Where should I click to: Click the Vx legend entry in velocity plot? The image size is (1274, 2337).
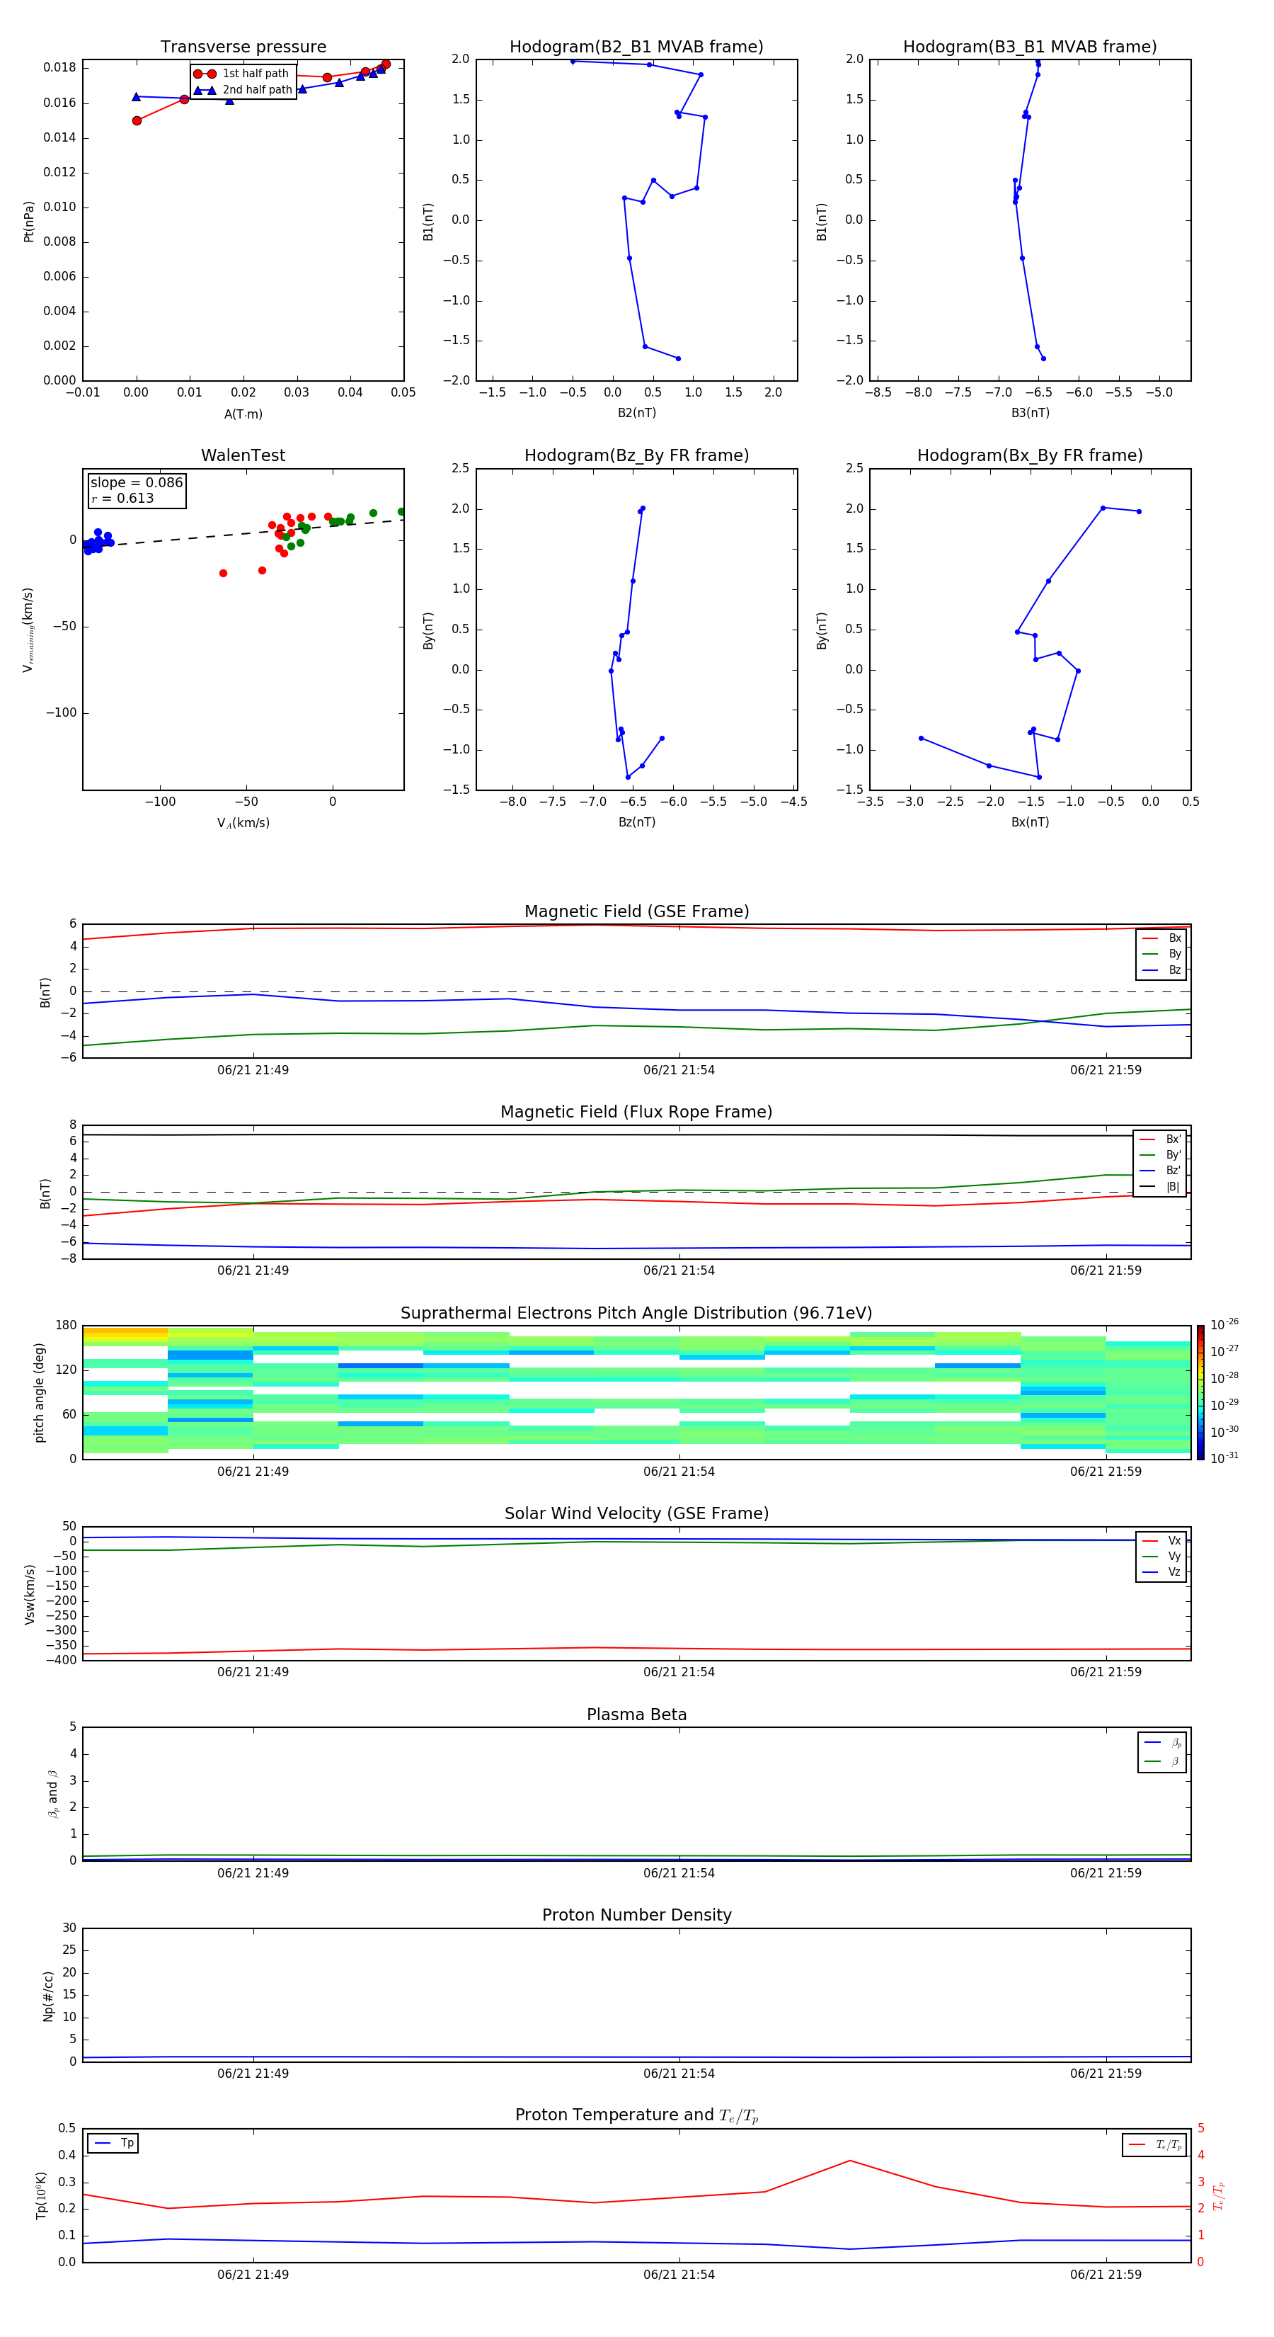(1161, 1540)
